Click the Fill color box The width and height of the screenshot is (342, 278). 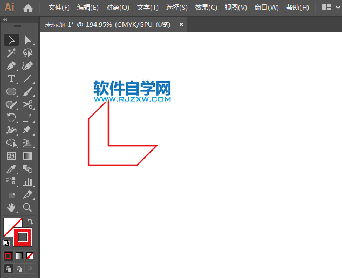tap(8, 224)
